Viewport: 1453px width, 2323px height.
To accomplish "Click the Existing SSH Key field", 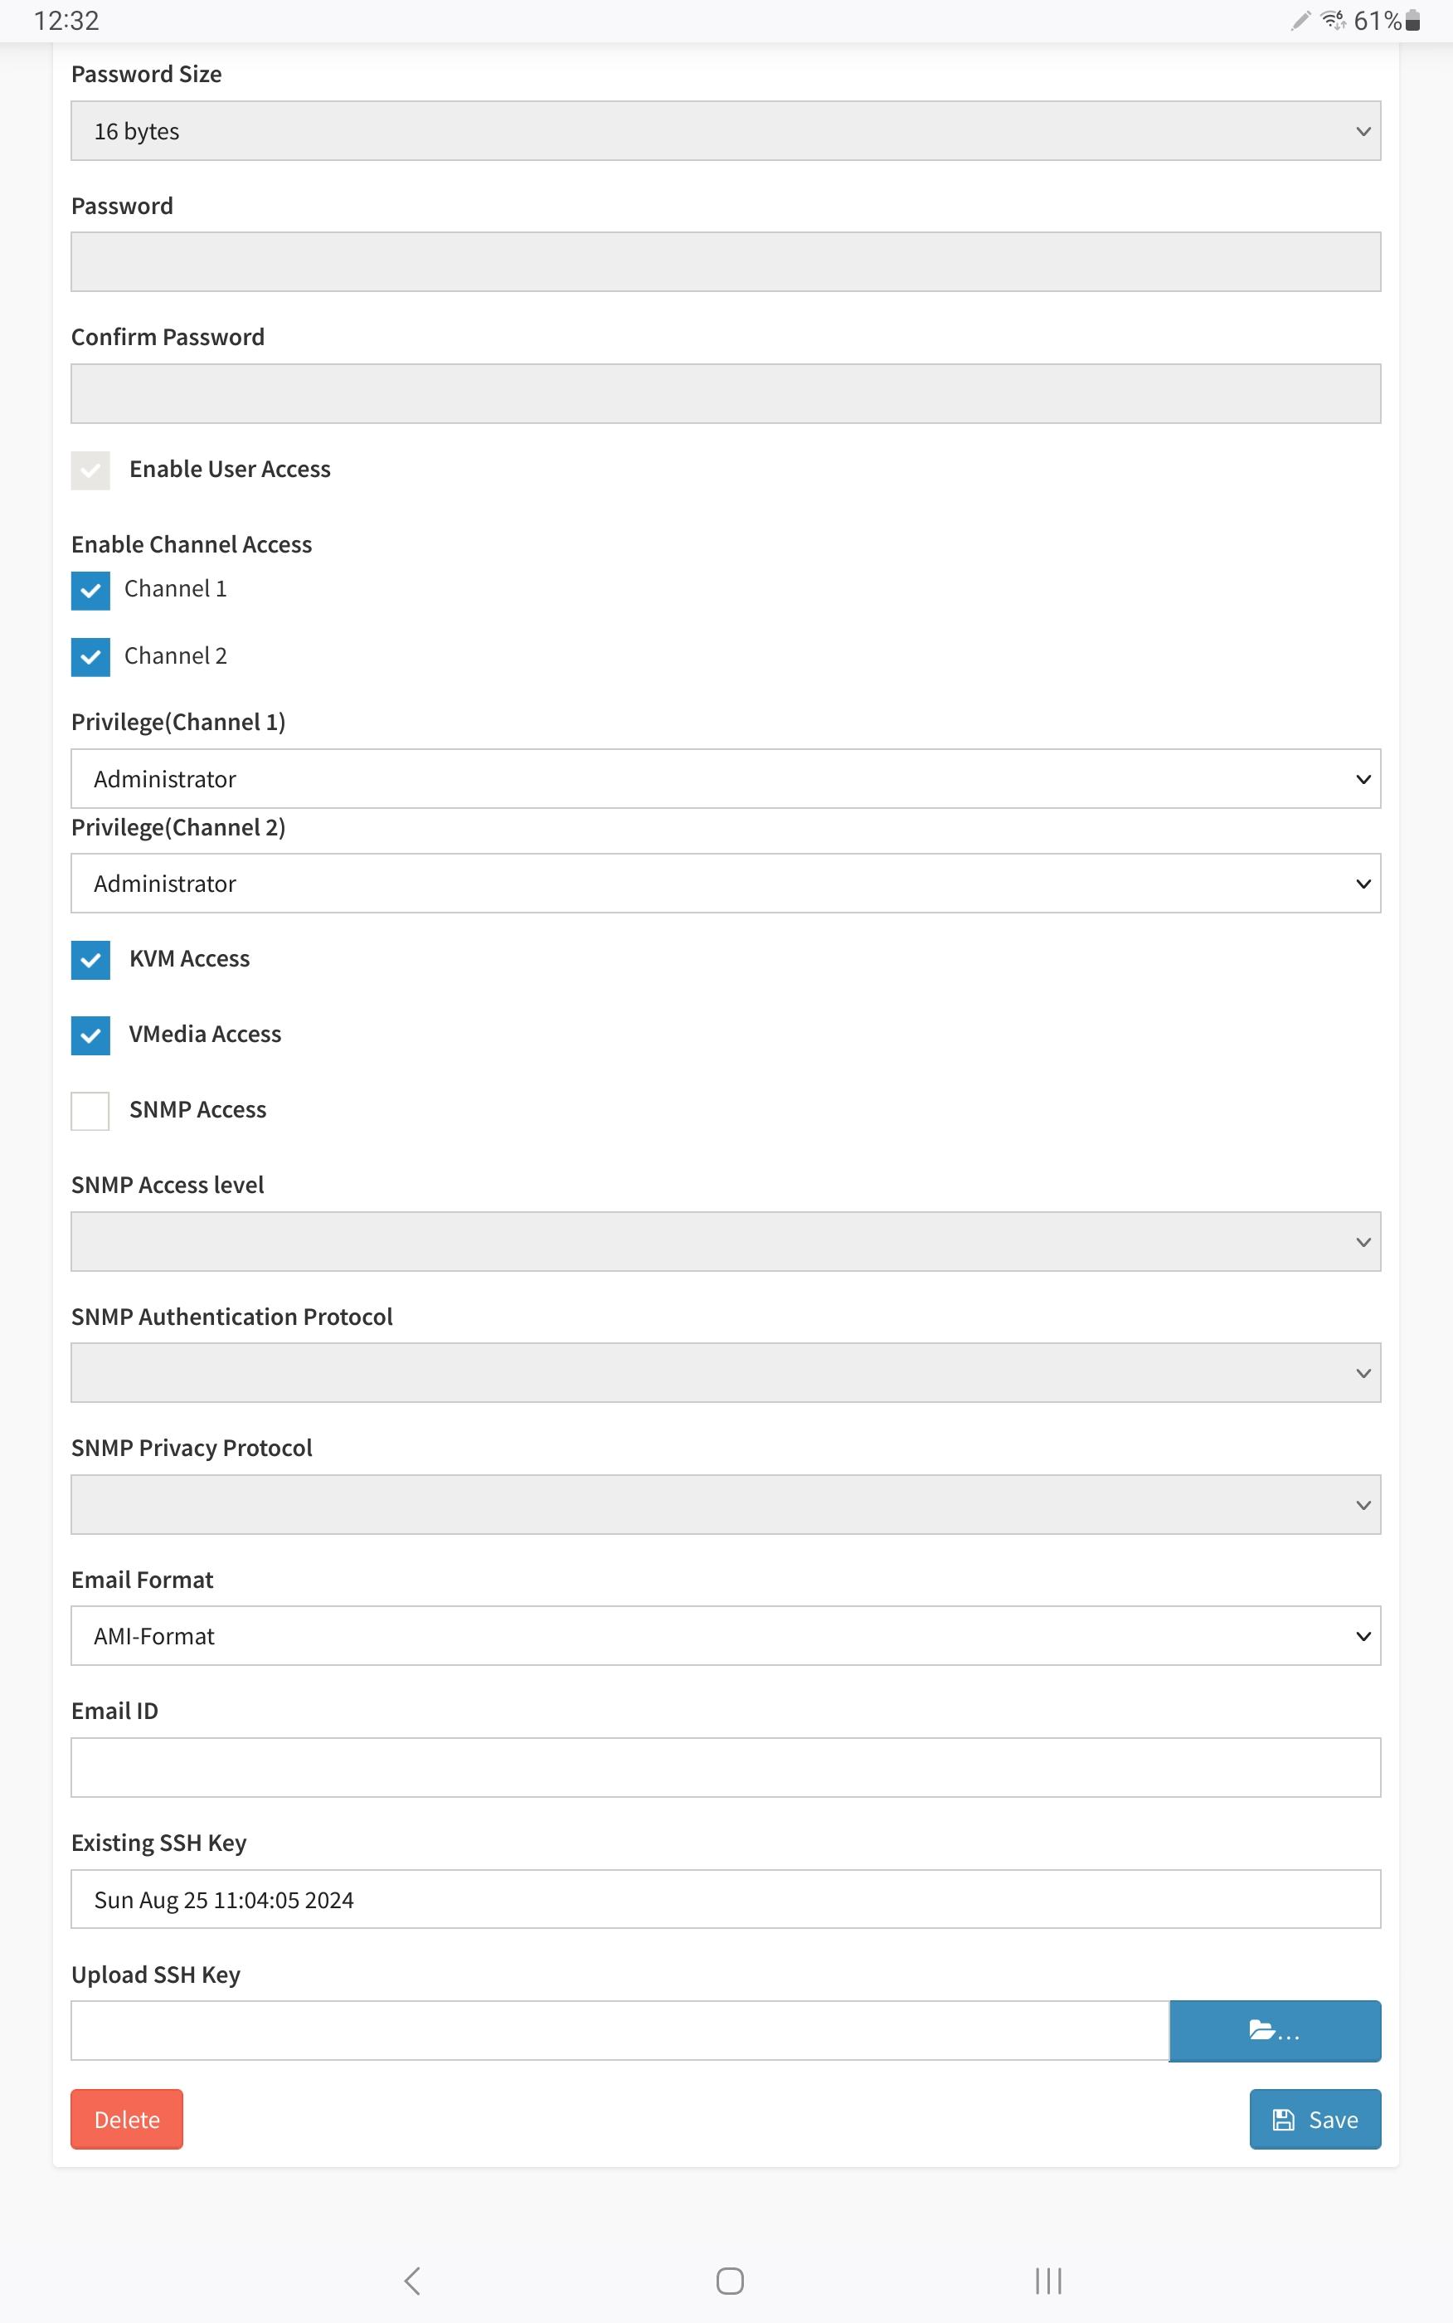I will (x=726, y=1899).
